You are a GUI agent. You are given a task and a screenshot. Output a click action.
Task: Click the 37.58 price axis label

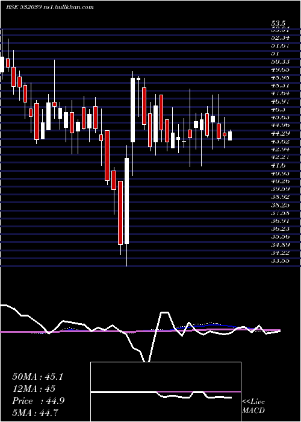[281, 213]
